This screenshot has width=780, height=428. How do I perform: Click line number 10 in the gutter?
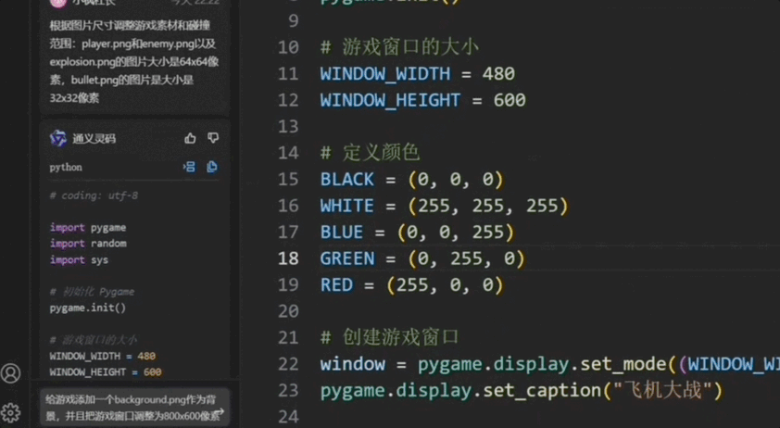click(288, 47)
